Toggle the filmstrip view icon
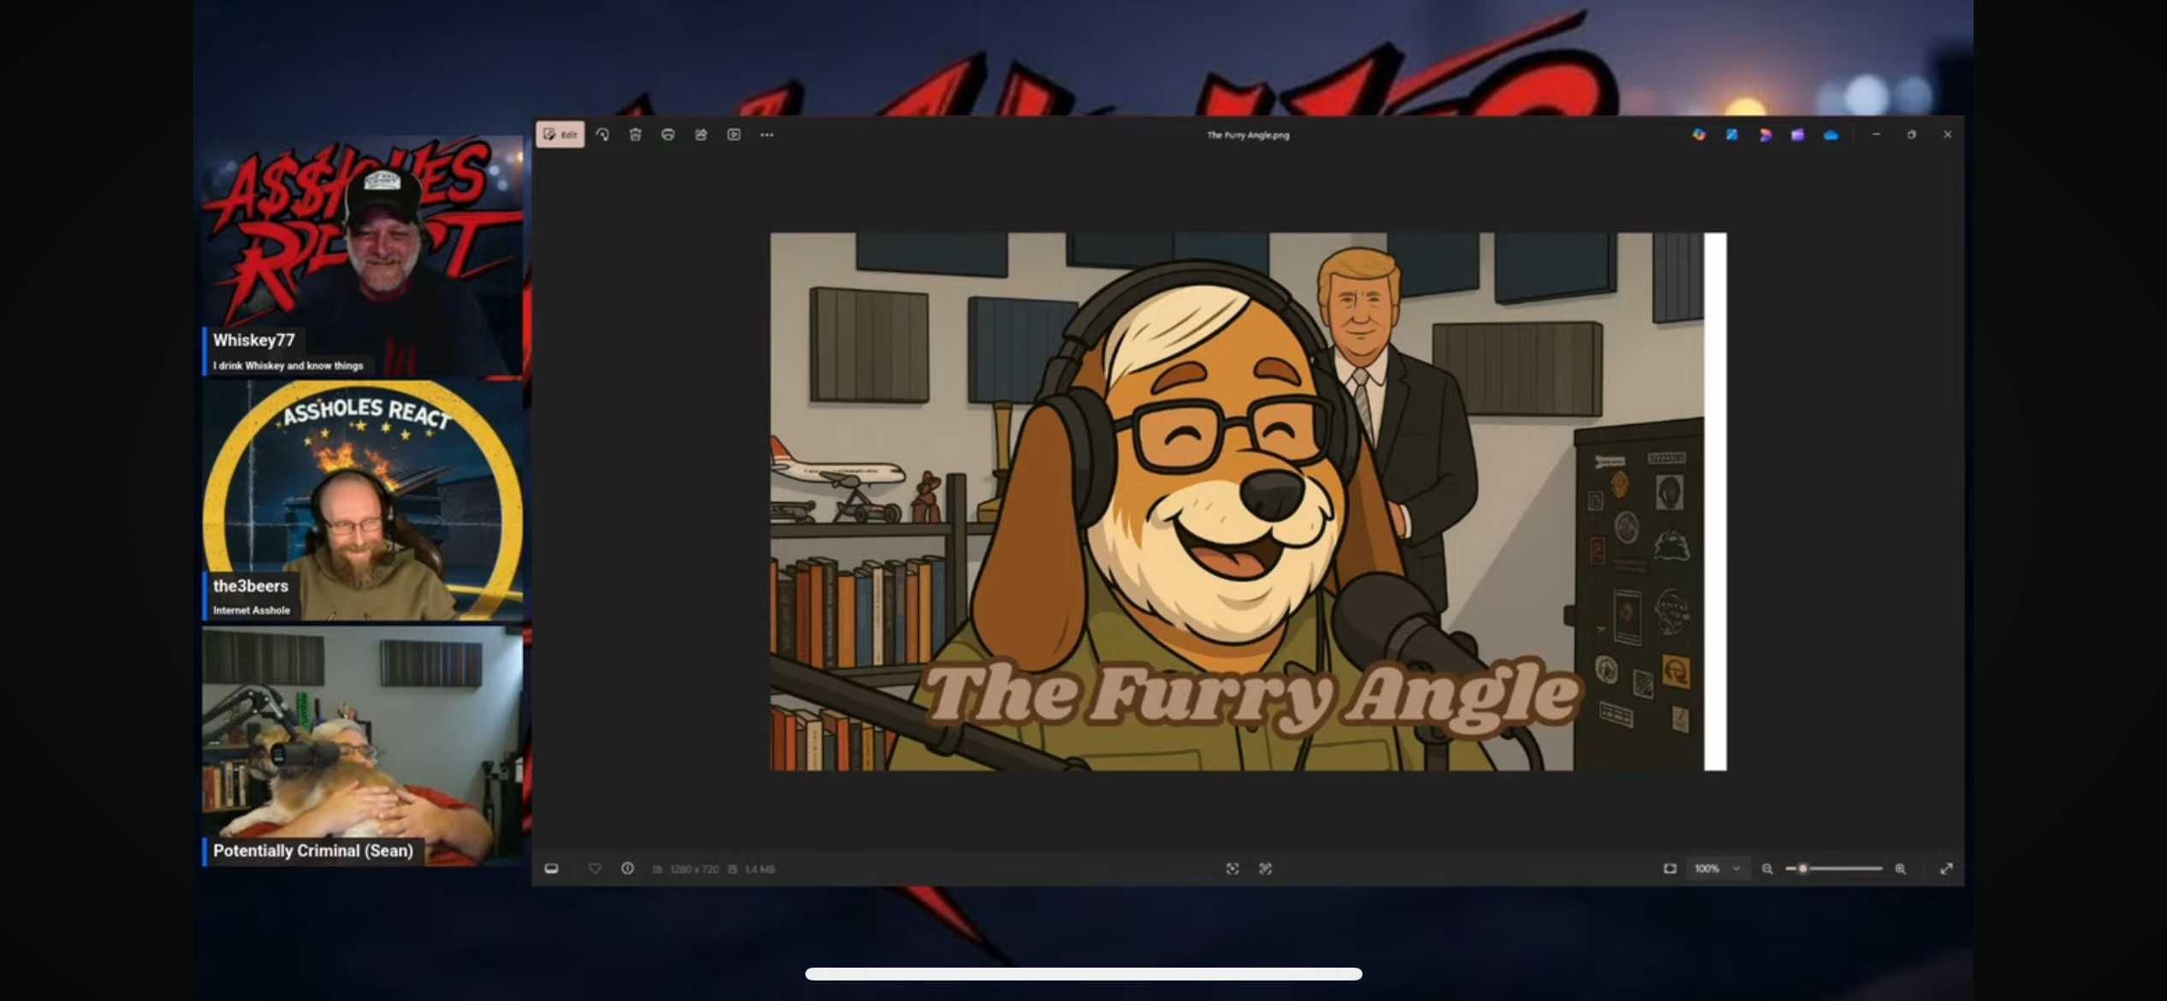The image size is (2167, 1001). (552, 868)
